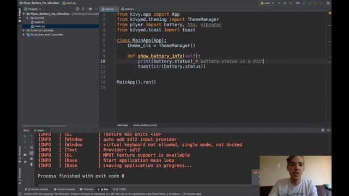Open Terminal tool window

pos(86,189)
